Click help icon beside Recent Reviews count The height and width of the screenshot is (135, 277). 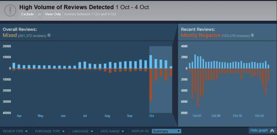coord(252,36)
